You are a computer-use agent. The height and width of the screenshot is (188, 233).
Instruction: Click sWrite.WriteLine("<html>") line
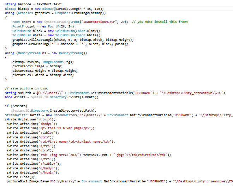tap(30, 120)
